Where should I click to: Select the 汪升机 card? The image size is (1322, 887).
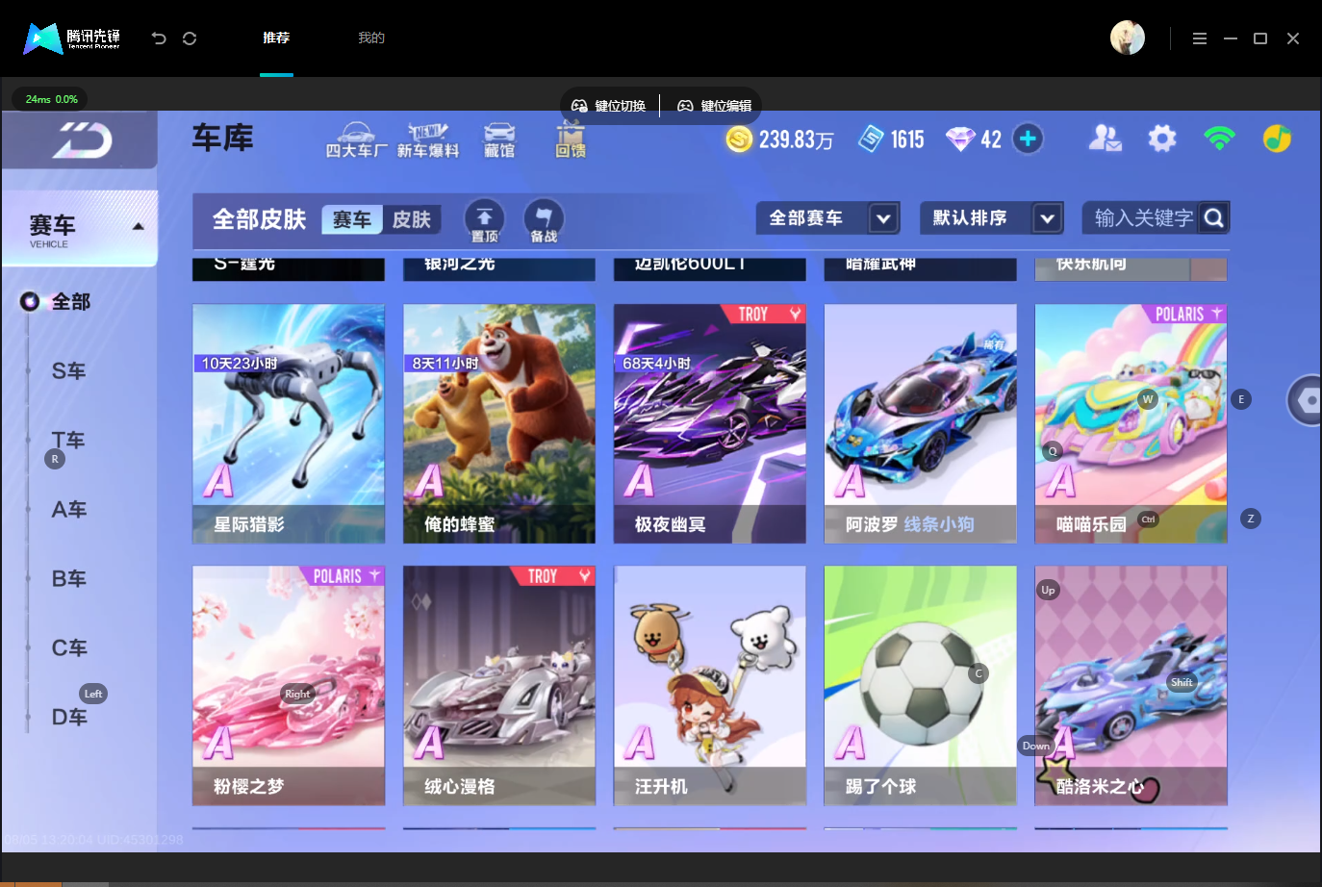pos(710,686)
